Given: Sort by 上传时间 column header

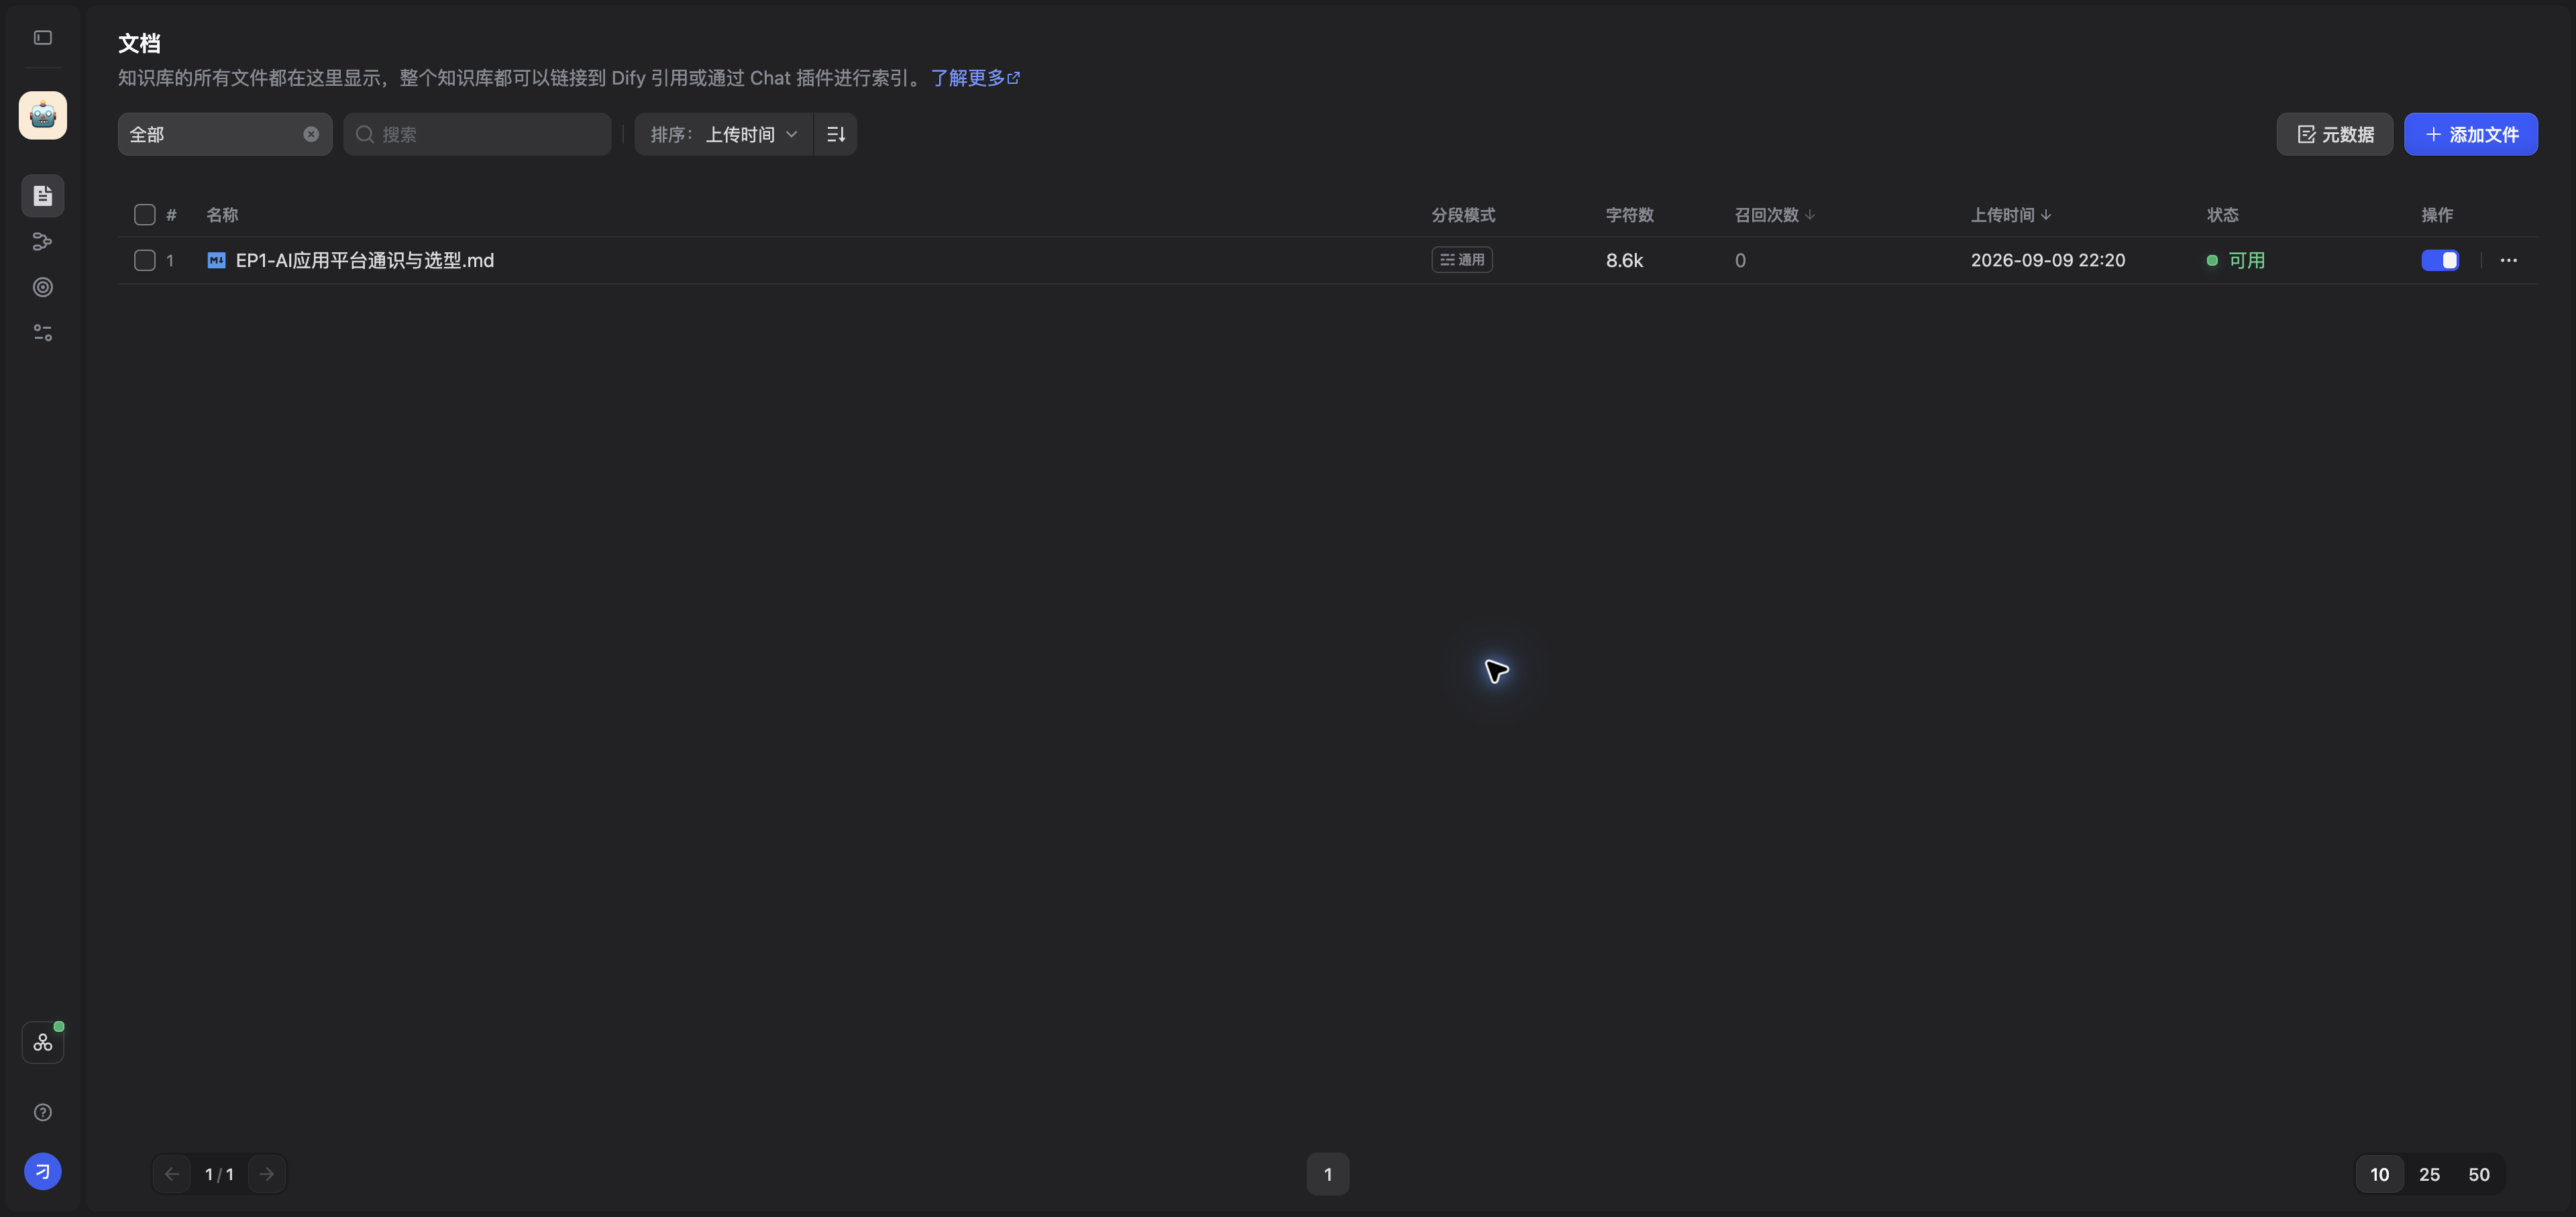Looking at the screenshot, I should (x=2011, y=216).
